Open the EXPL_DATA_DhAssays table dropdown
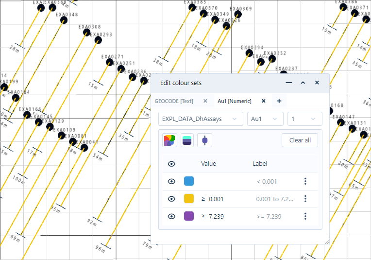This screenshot has height=260, width=371. coord(201,119)
